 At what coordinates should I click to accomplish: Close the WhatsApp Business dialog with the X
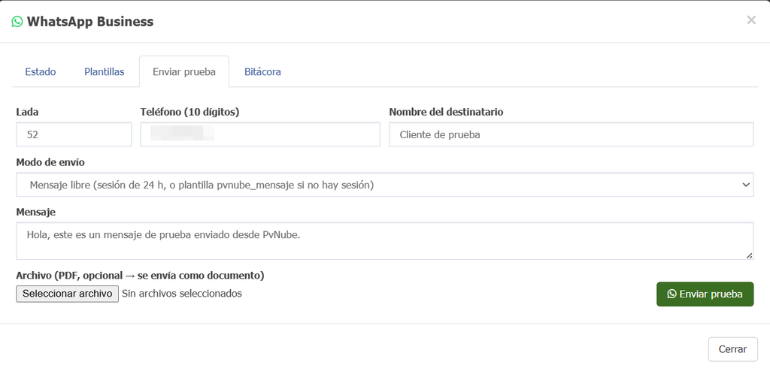(751, 20)
